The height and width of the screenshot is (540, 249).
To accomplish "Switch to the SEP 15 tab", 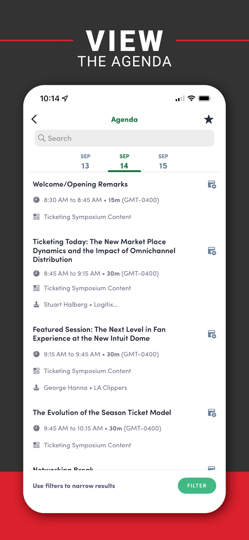I will coord(163,161).
